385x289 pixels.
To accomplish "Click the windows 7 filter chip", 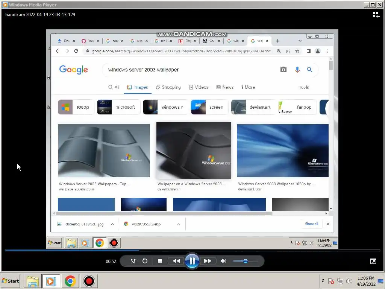I will (165, 107).
